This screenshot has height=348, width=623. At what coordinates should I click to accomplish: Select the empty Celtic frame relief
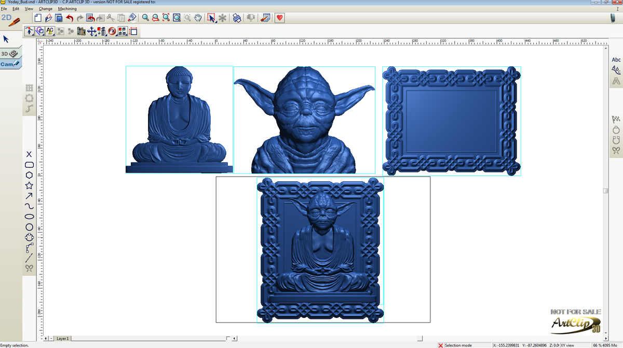tap(452, 121)
